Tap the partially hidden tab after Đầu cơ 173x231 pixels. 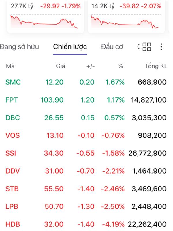[x=139, y=47]
